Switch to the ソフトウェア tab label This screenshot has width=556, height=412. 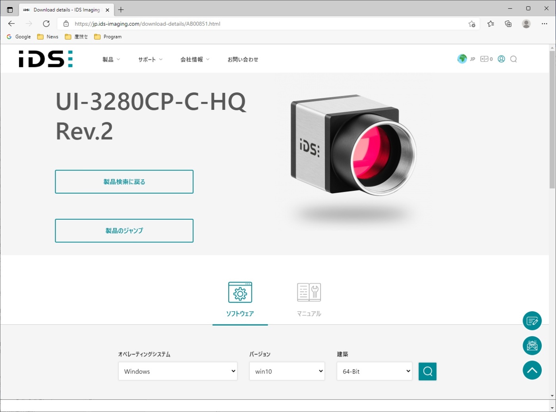click(240, 314)
